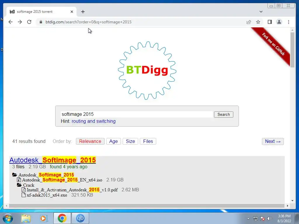Image resolution: width=299 pixels, height=224 pixels.
Task: Go to Next results page
Action: 273,141
